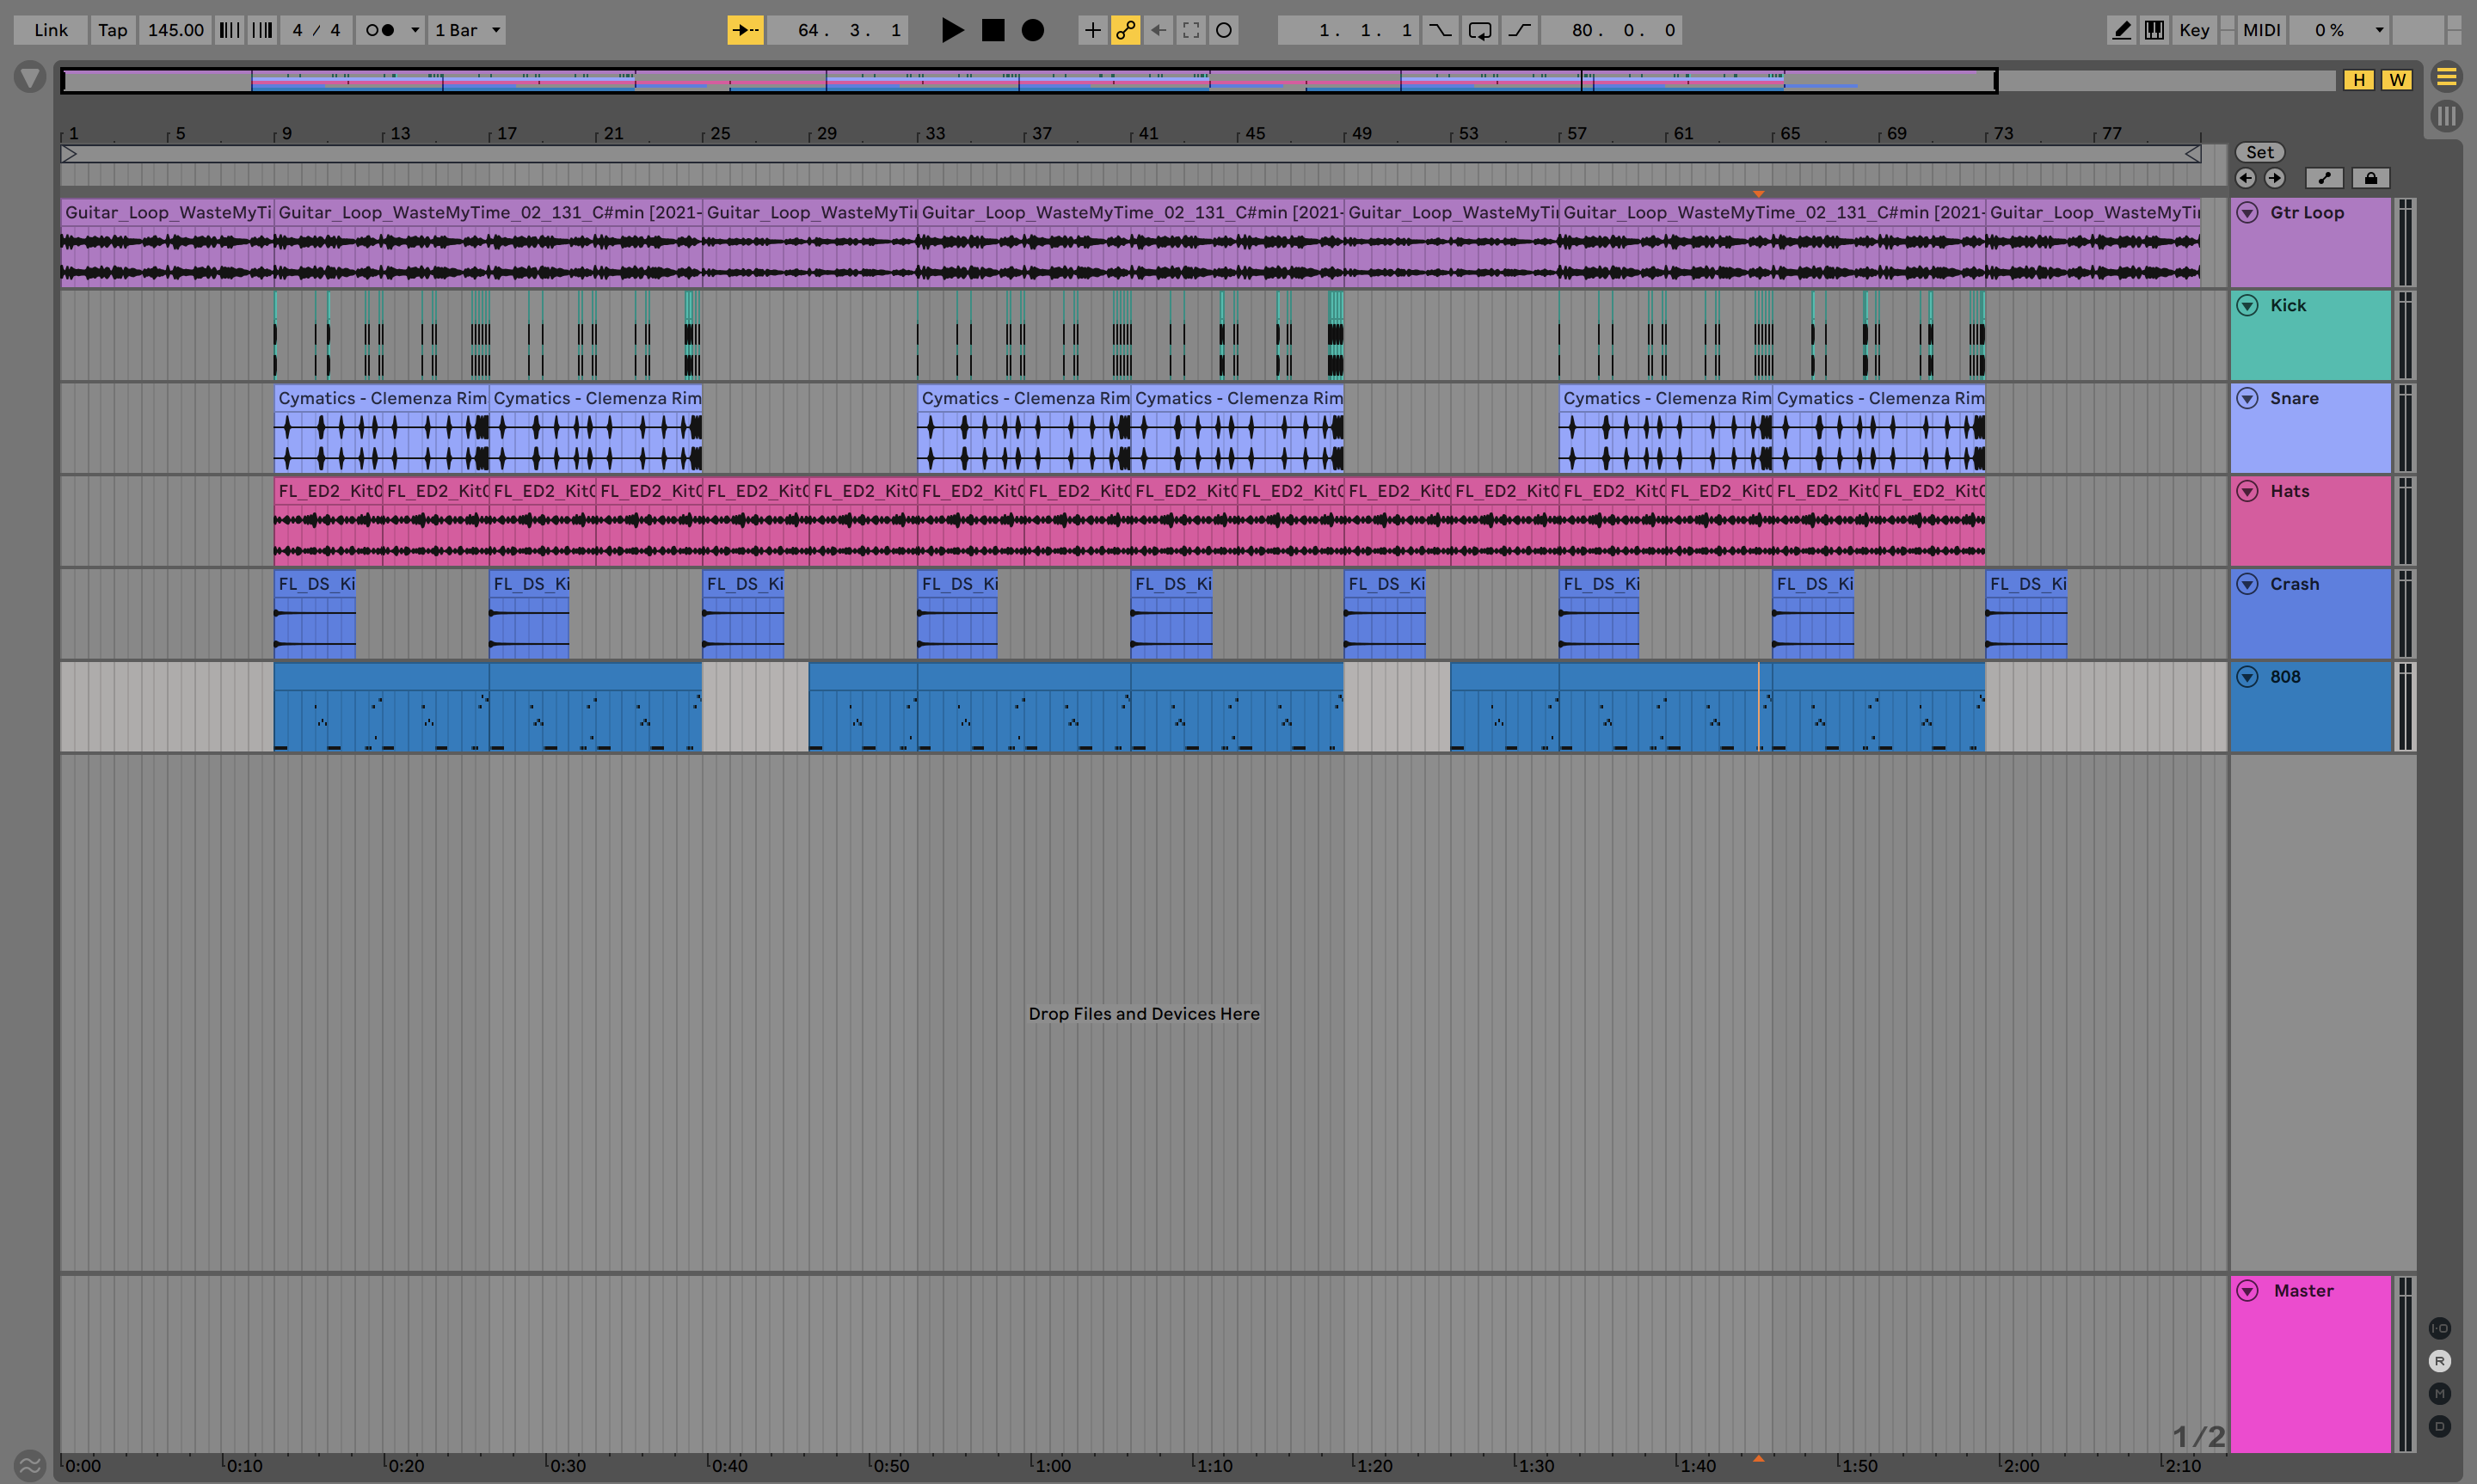Jump to previous locator arrow
This screenshot has width=2477, height=1484.
tap(2246, 178)
